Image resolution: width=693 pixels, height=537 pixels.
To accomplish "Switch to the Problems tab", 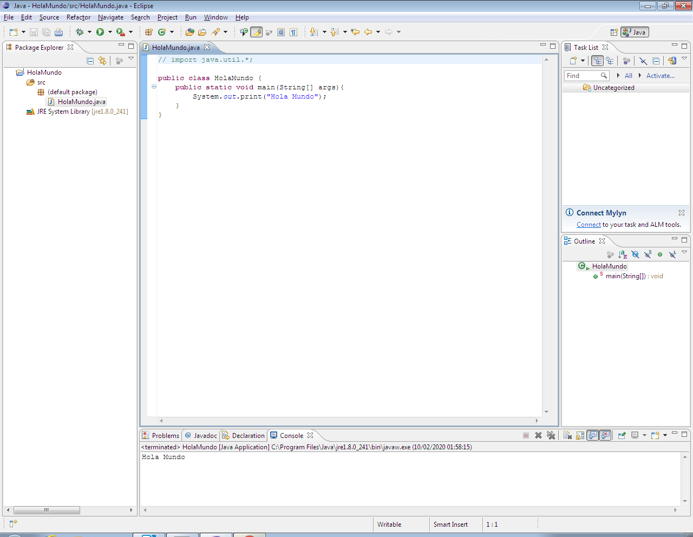I will tap(160, 435).
